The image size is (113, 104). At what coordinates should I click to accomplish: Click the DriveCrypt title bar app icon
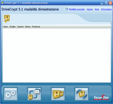[3, 3]
